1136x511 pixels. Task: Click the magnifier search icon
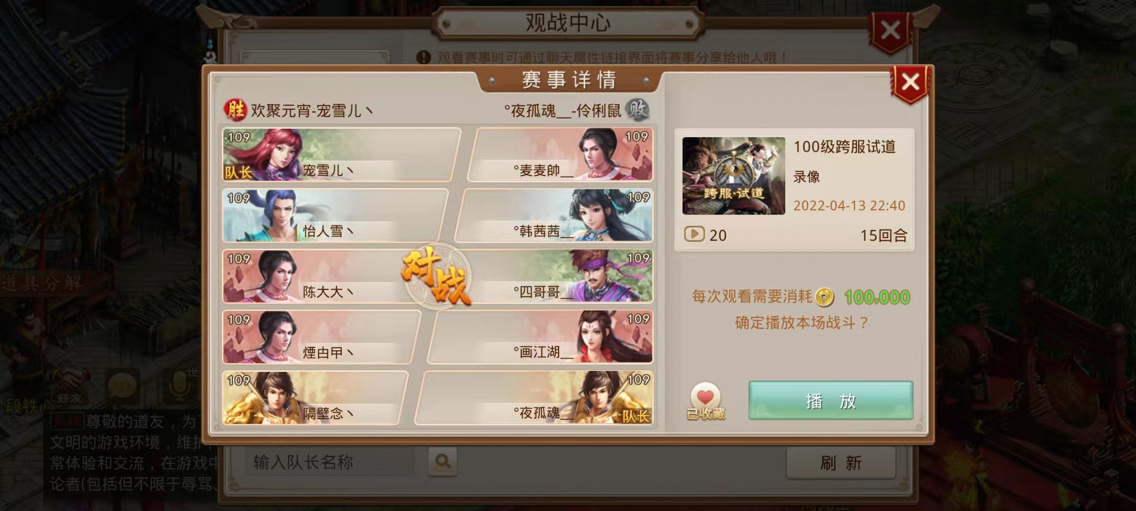coord(443,461)
